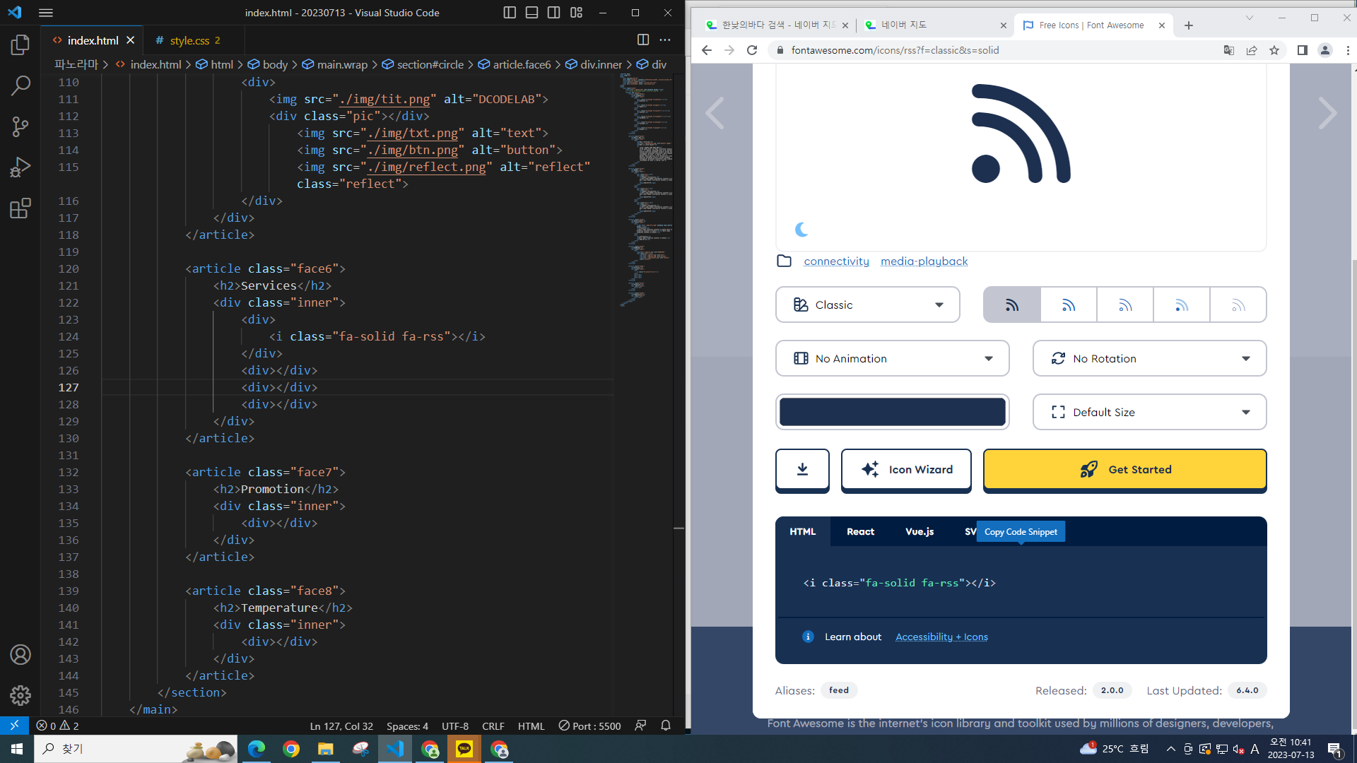Click the notifications bell in status bar
This screenshot has height=763, width=1357.
click(665, 726)
